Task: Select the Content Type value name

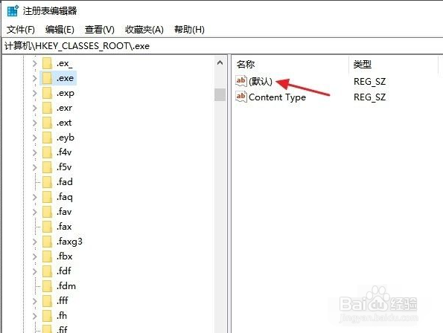Action: click(x=277, y=97)
